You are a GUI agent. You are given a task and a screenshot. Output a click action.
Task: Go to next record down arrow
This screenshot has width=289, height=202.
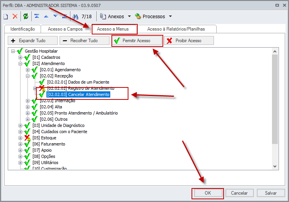click(x=55, y=16)
